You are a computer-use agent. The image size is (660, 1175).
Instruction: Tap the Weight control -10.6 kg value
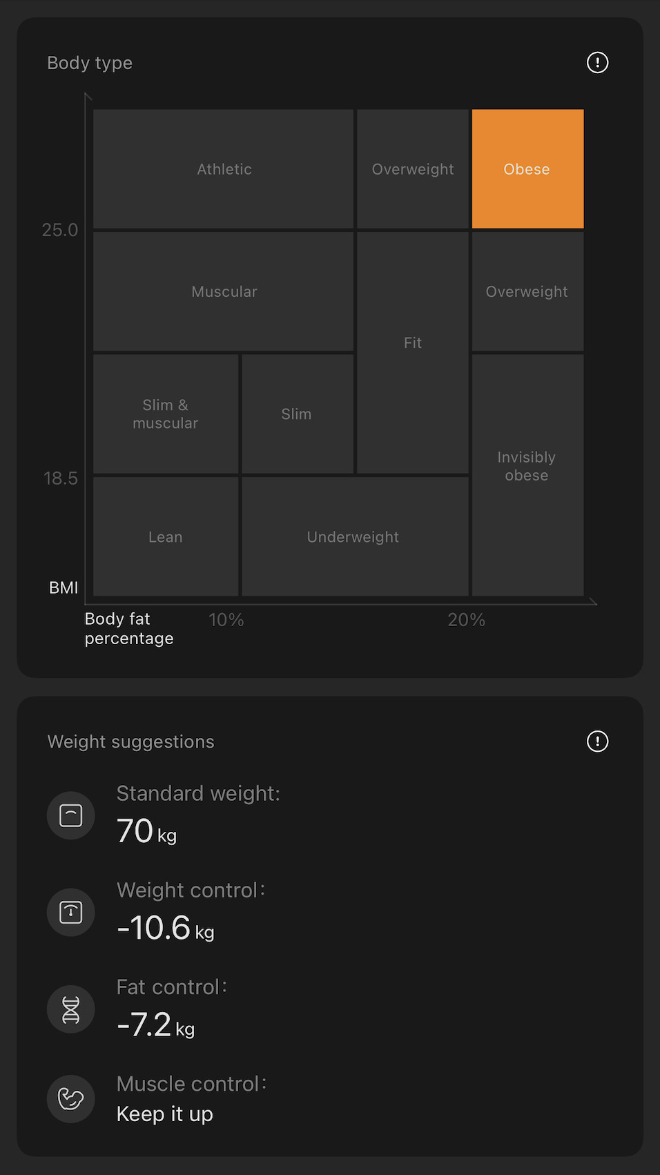tap(166, 928)
